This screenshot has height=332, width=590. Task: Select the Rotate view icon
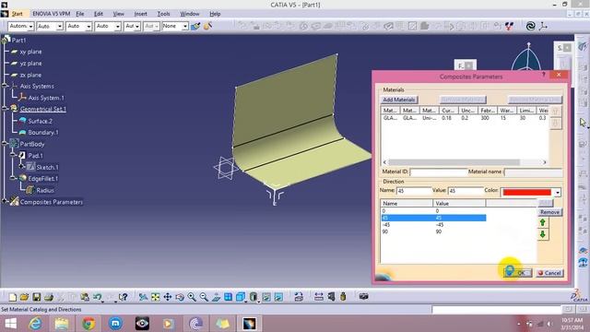pyautogui.click(x=180, y=297)
